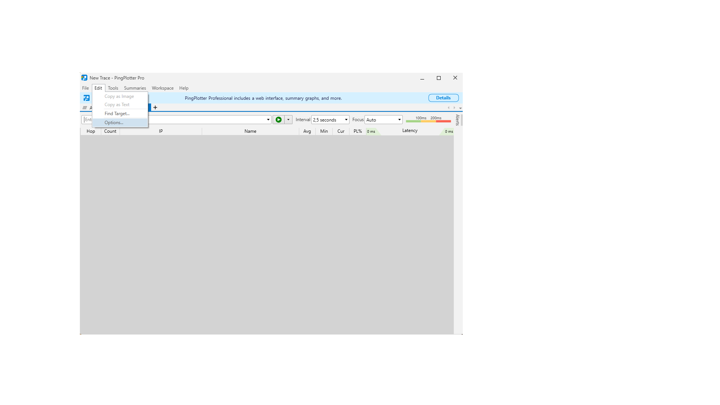Click PingPlotter app icon in title bar
The image size is (720, 405).
point(84,78)
